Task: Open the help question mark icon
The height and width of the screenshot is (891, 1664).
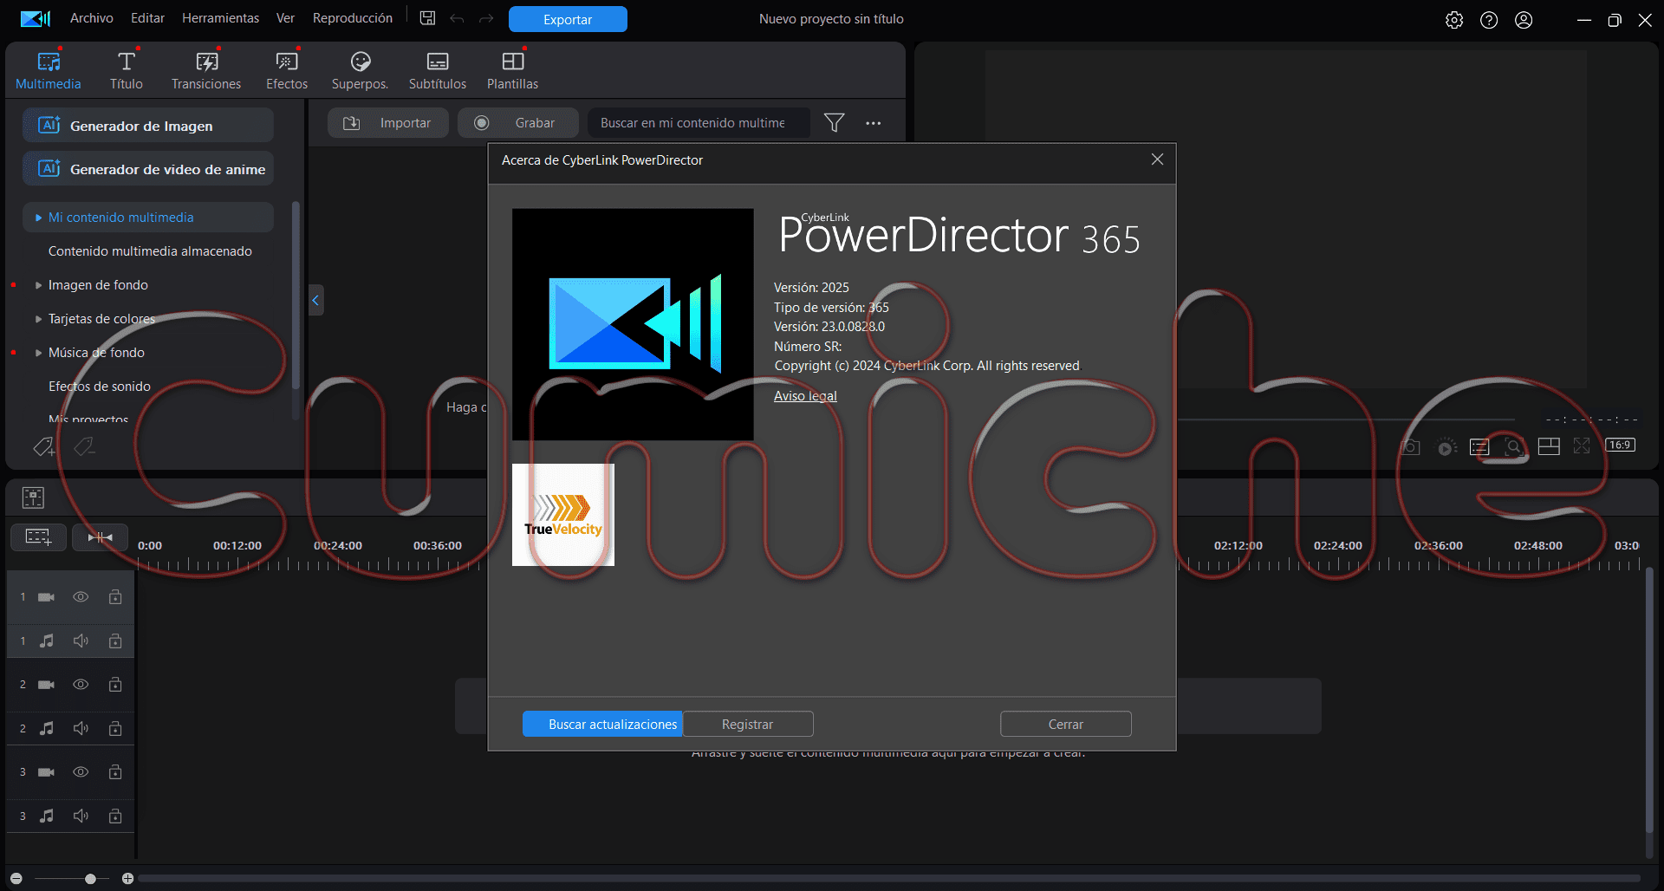Action: [x=1489, y=20]
